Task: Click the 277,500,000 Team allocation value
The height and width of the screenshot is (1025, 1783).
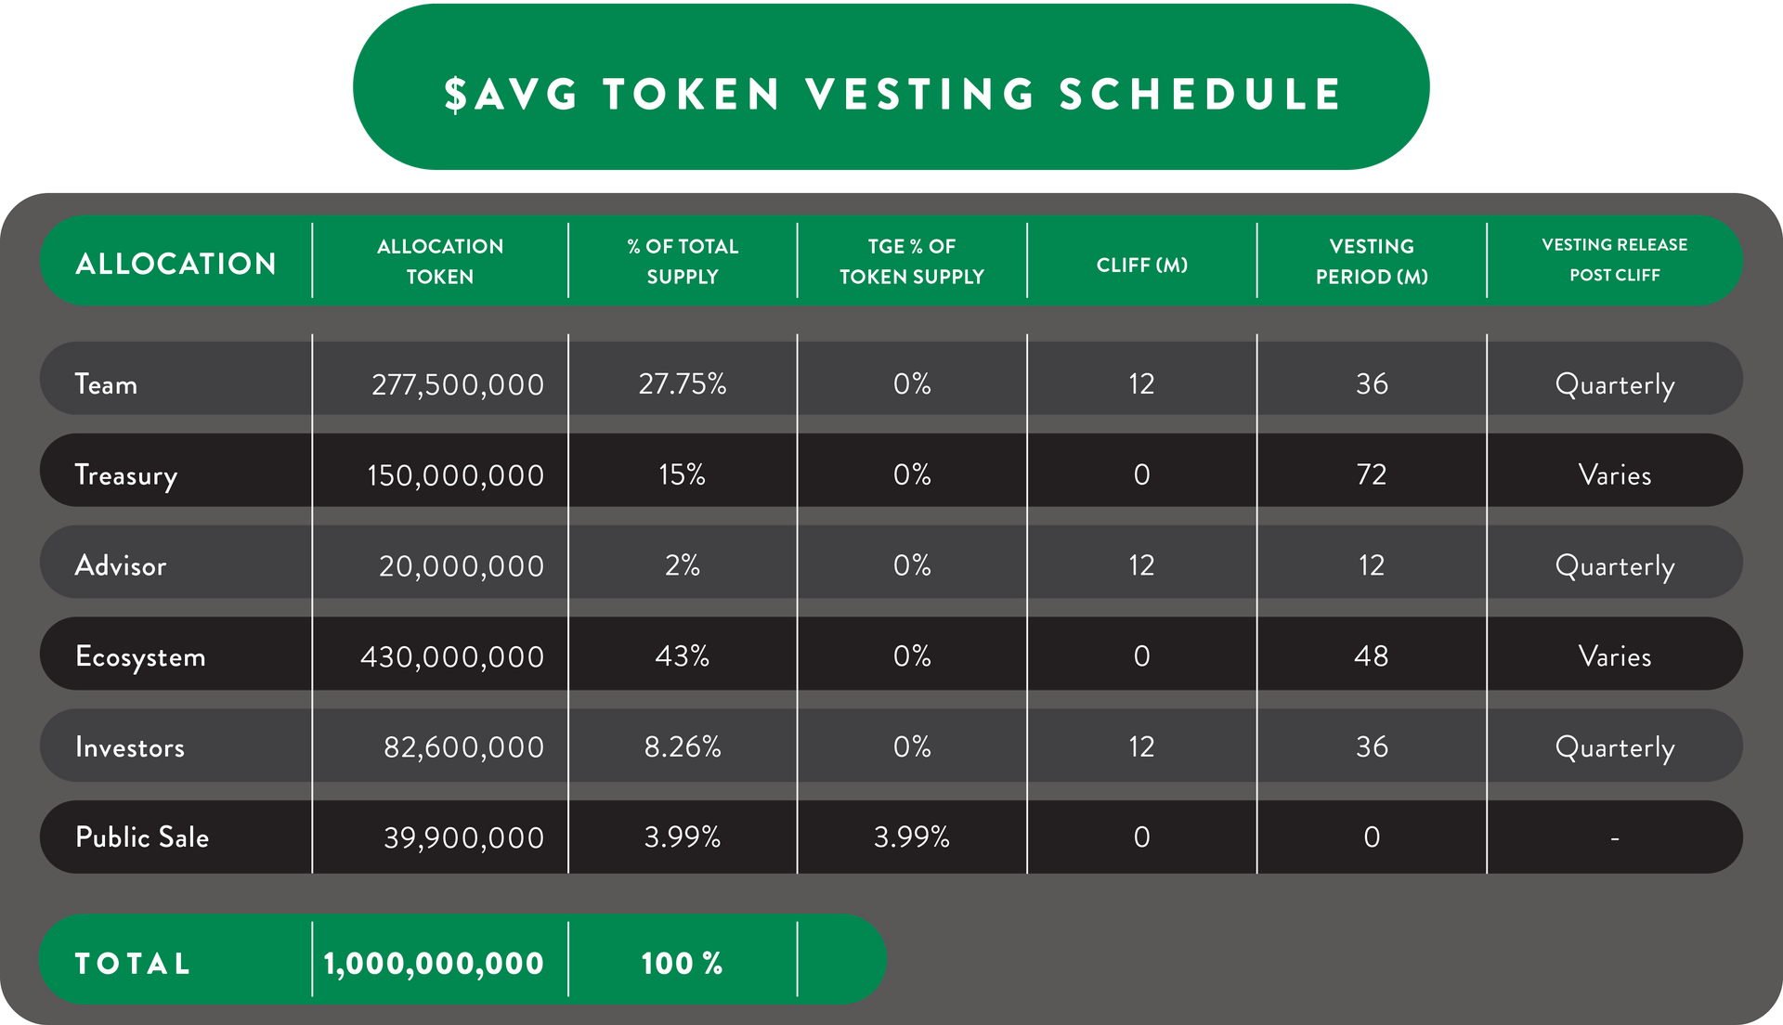Action: point(458,384)
